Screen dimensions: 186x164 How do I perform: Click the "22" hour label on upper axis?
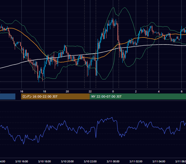[90, 91]
